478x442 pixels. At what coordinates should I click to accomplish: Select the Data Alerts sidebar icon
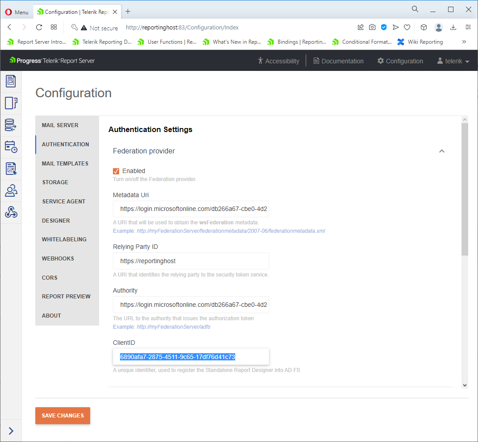[11, 169]
